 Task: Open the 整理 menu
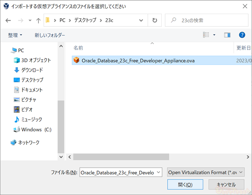click(15, 35)
